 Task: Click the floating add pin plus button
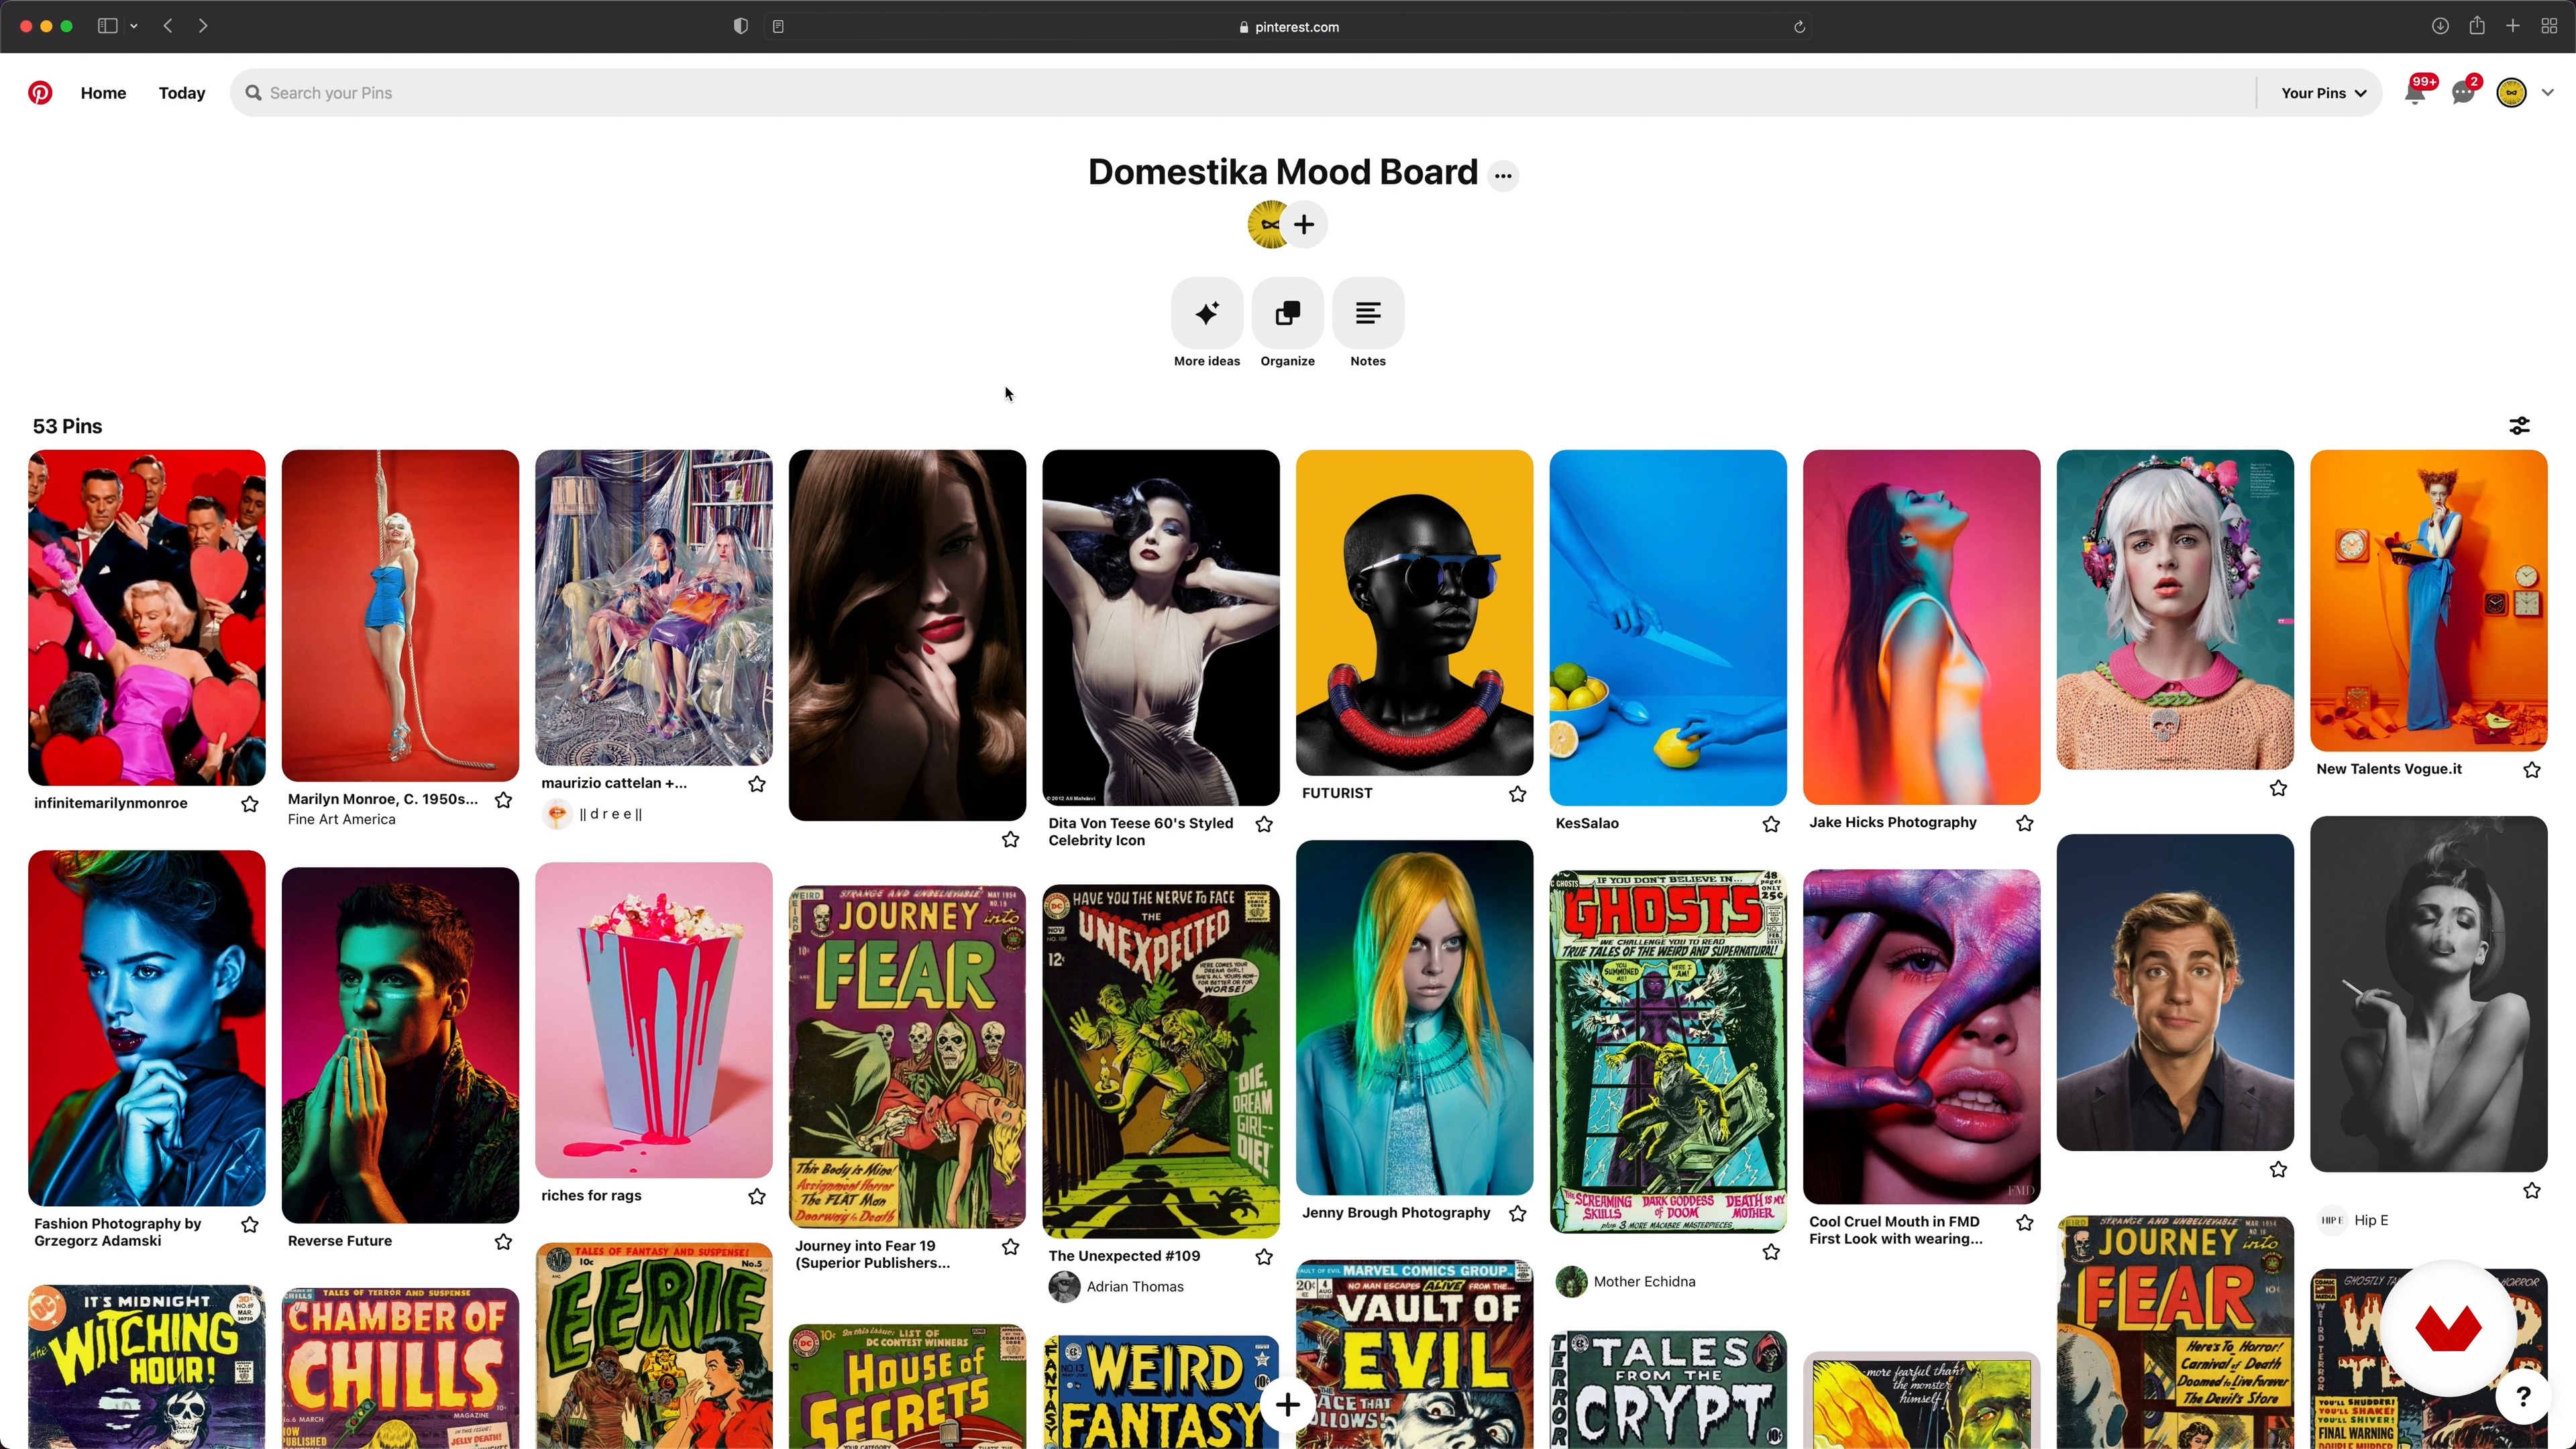pos(1287,1405)
